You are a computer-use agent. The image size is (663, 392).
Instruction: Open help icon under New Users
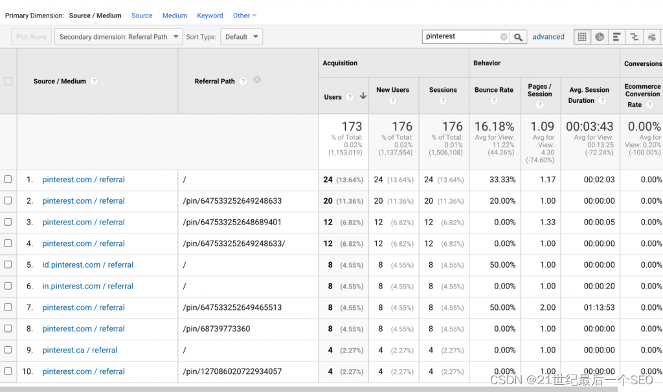[x=393, y=100]
